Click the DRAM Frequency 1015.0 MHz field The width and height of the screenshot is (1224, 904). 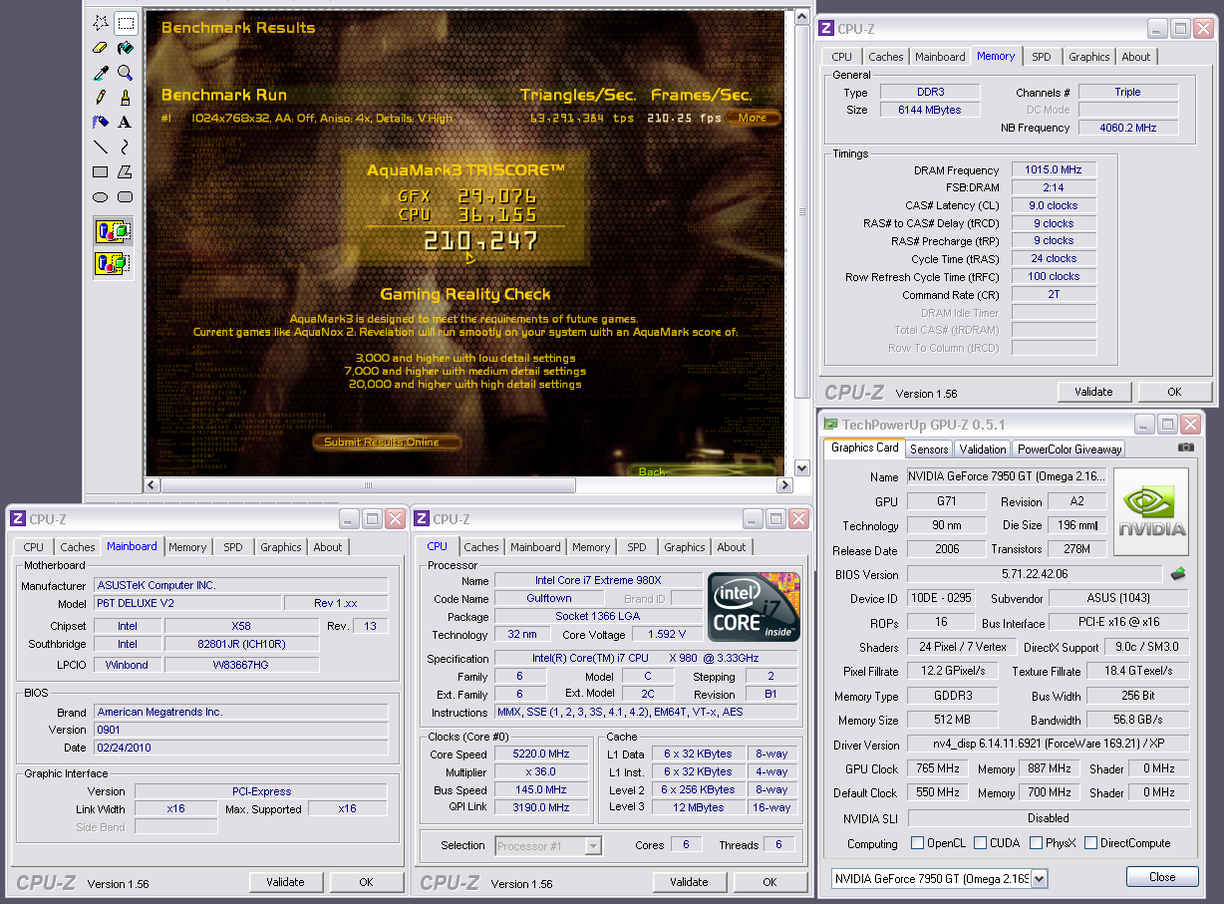tap(1055, 170)
